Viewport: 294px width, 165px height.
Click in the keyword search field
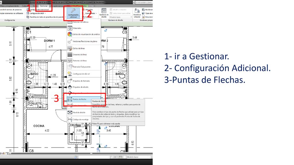(144, 2)
